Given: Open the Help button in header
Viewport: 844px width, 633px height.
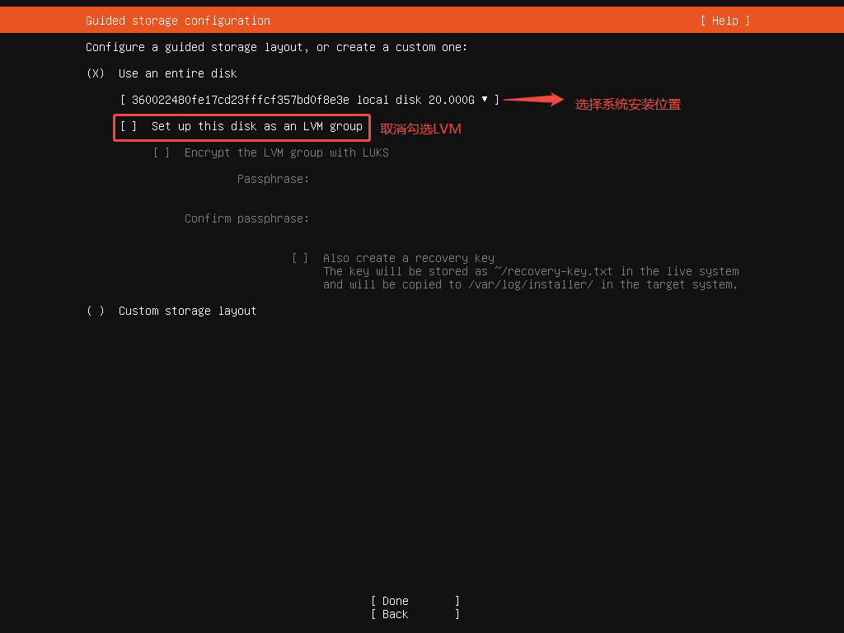Looking at the screenshot, I should (724, 21).
